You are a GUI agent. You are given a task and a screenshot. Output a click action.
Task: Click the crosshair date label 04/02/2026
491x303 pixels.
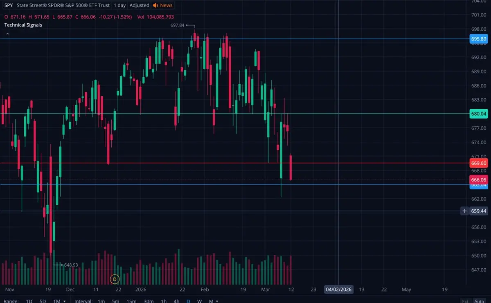339,290
